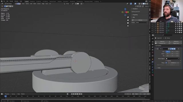
Task: Toggle Mirror Axis X button
Action: pos(168,52)
